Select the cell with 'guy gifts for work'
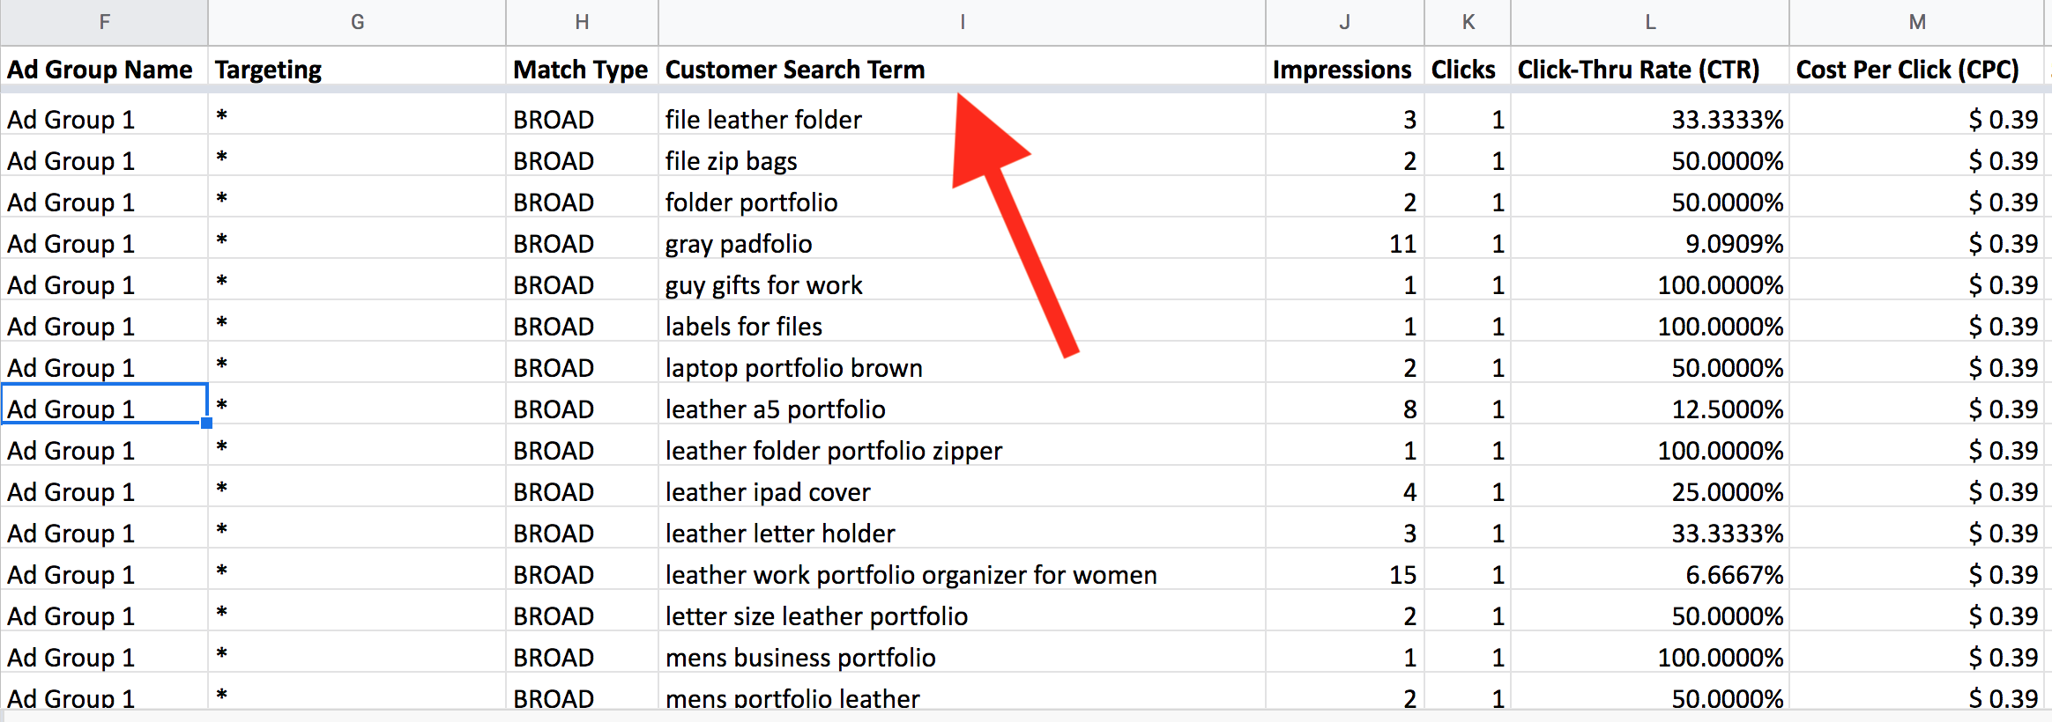Viewport: 2052px width, 722px height. point(962,284)
